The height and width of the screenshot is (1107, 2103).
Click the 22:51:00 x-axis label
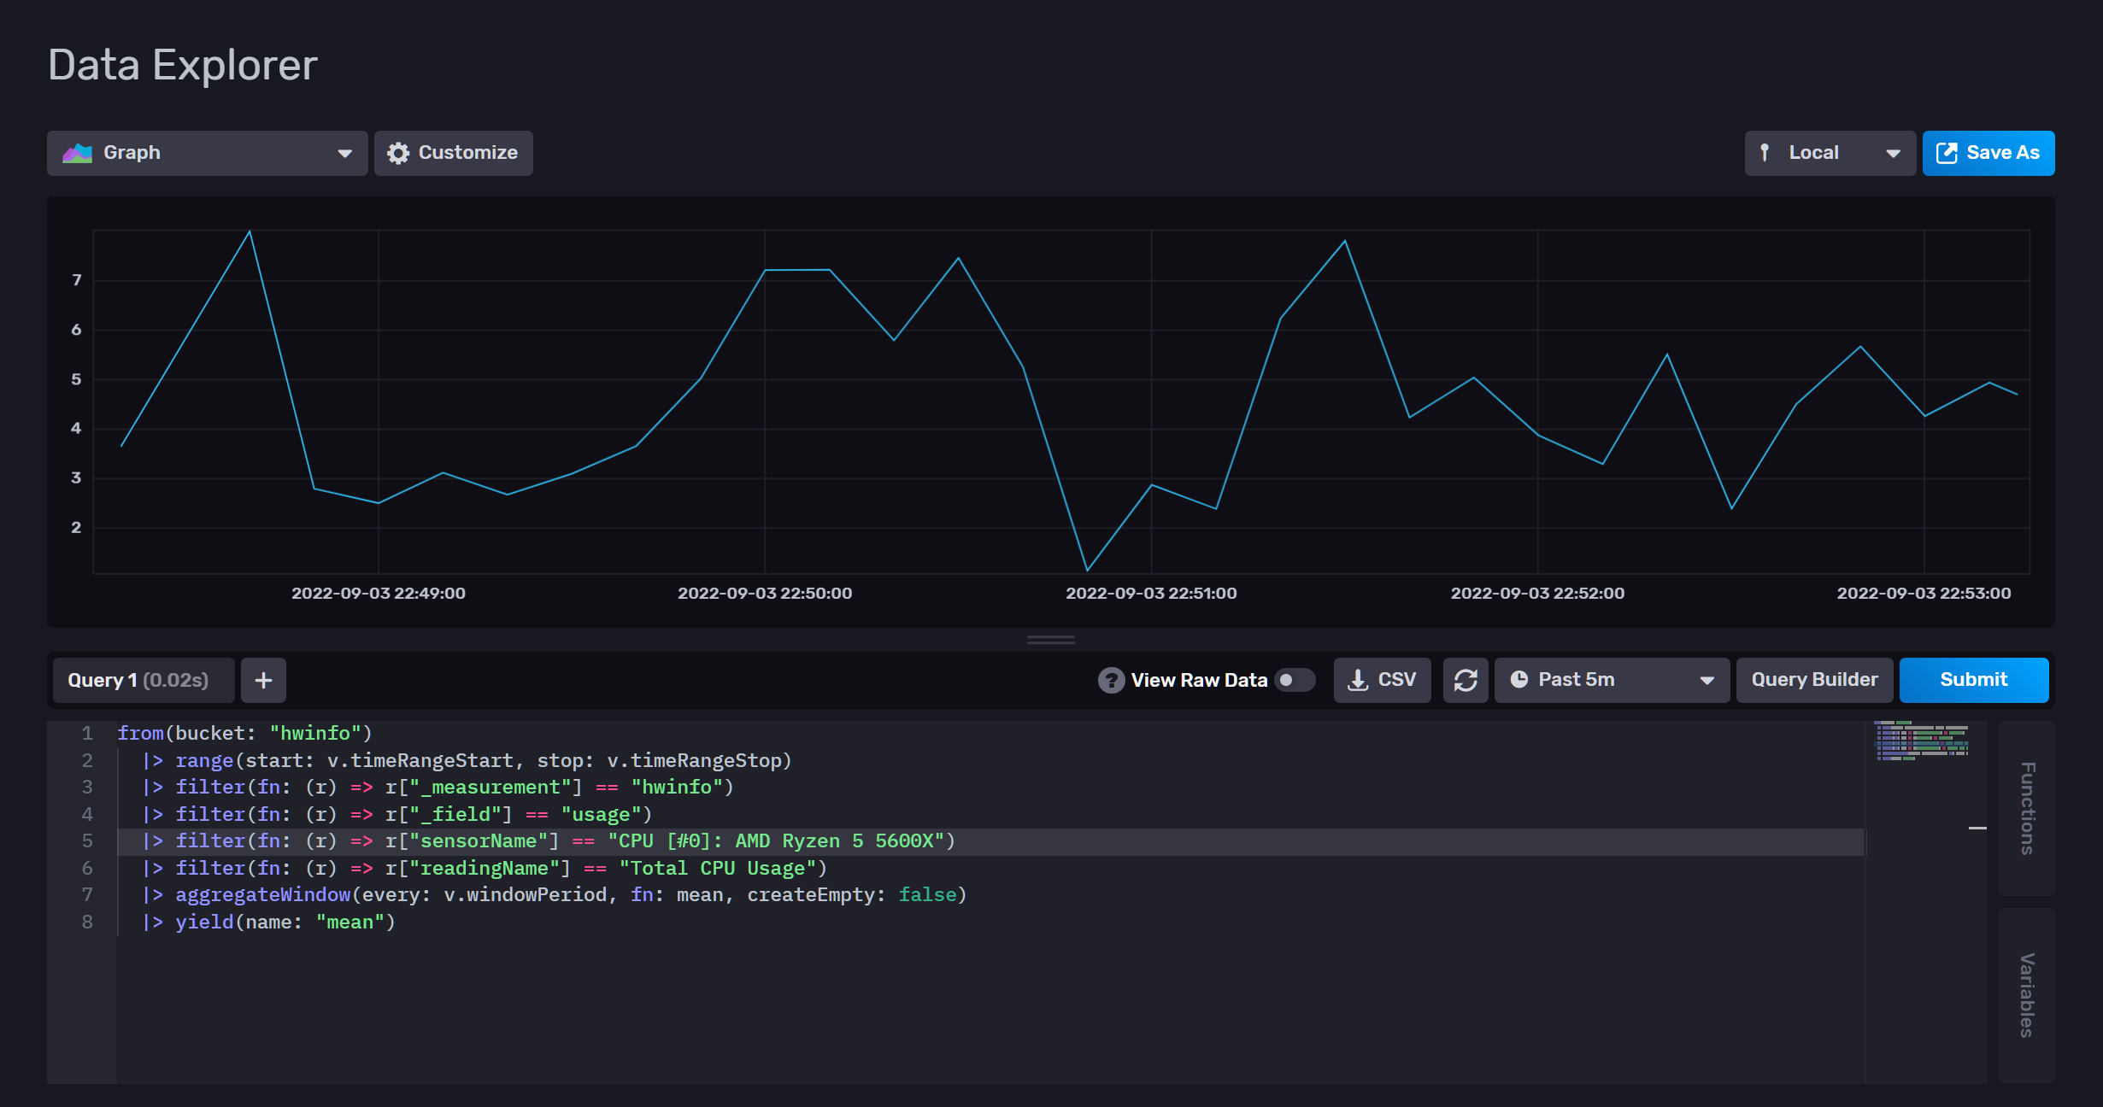point(1151,593)
